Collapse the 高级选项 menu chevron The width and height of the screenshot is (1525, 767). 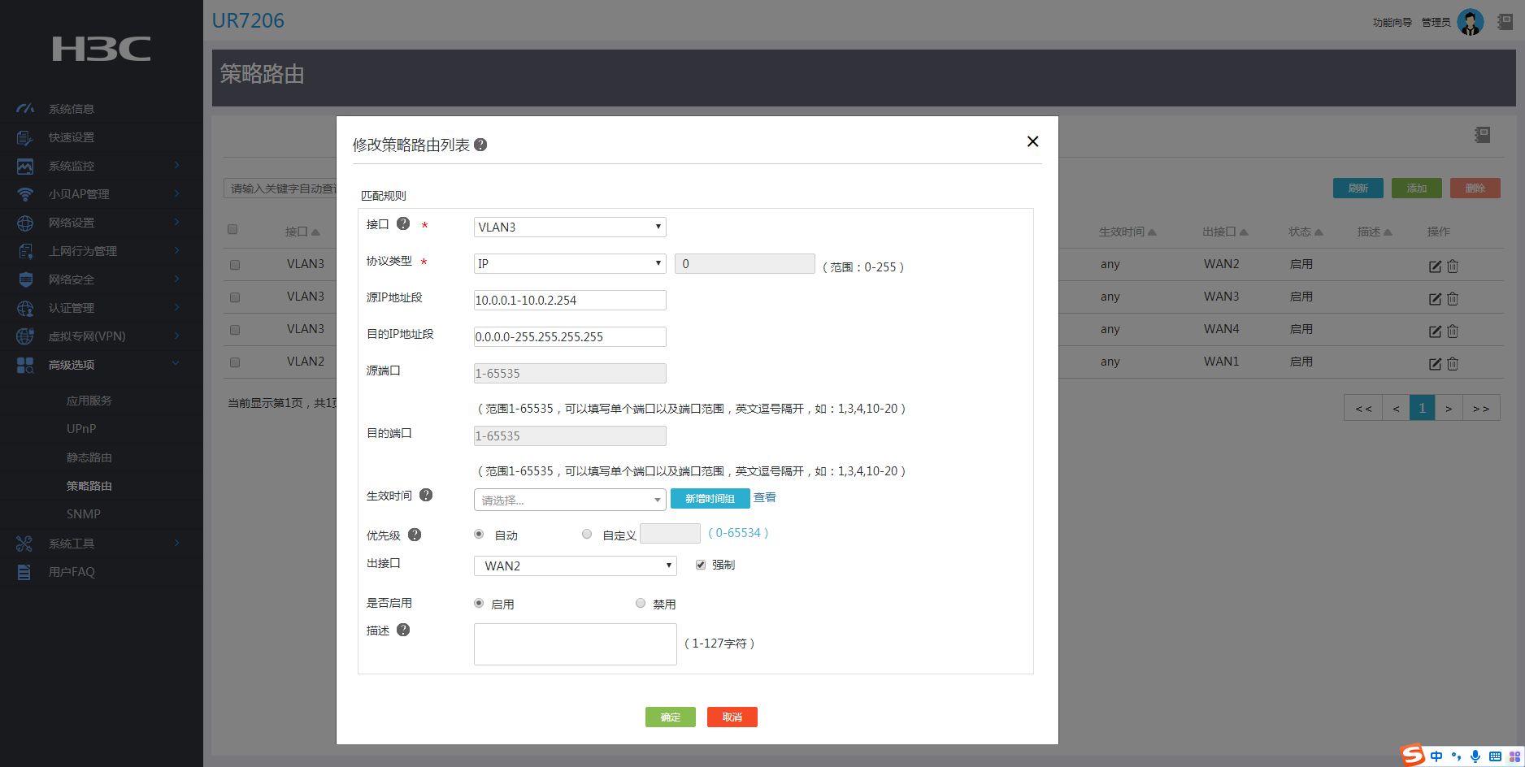pos(176,364)
